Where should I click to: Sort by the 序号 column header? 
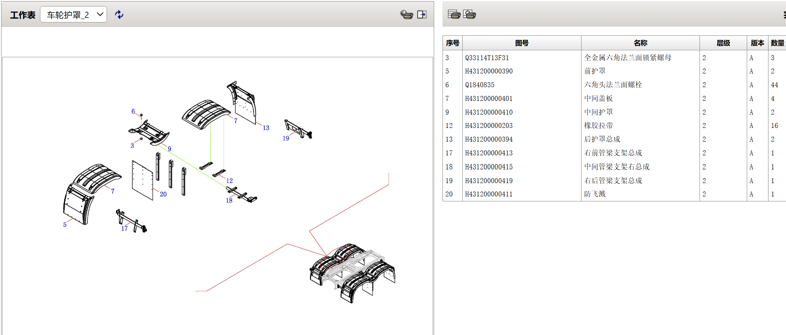[452, 43]
